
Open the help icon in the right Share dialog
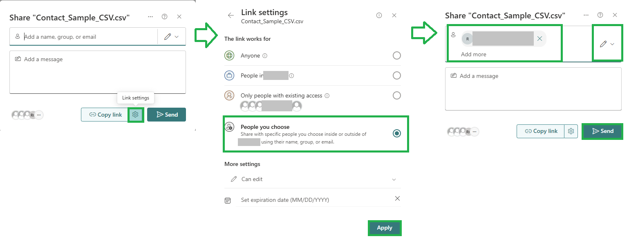(x=600, y=15)
